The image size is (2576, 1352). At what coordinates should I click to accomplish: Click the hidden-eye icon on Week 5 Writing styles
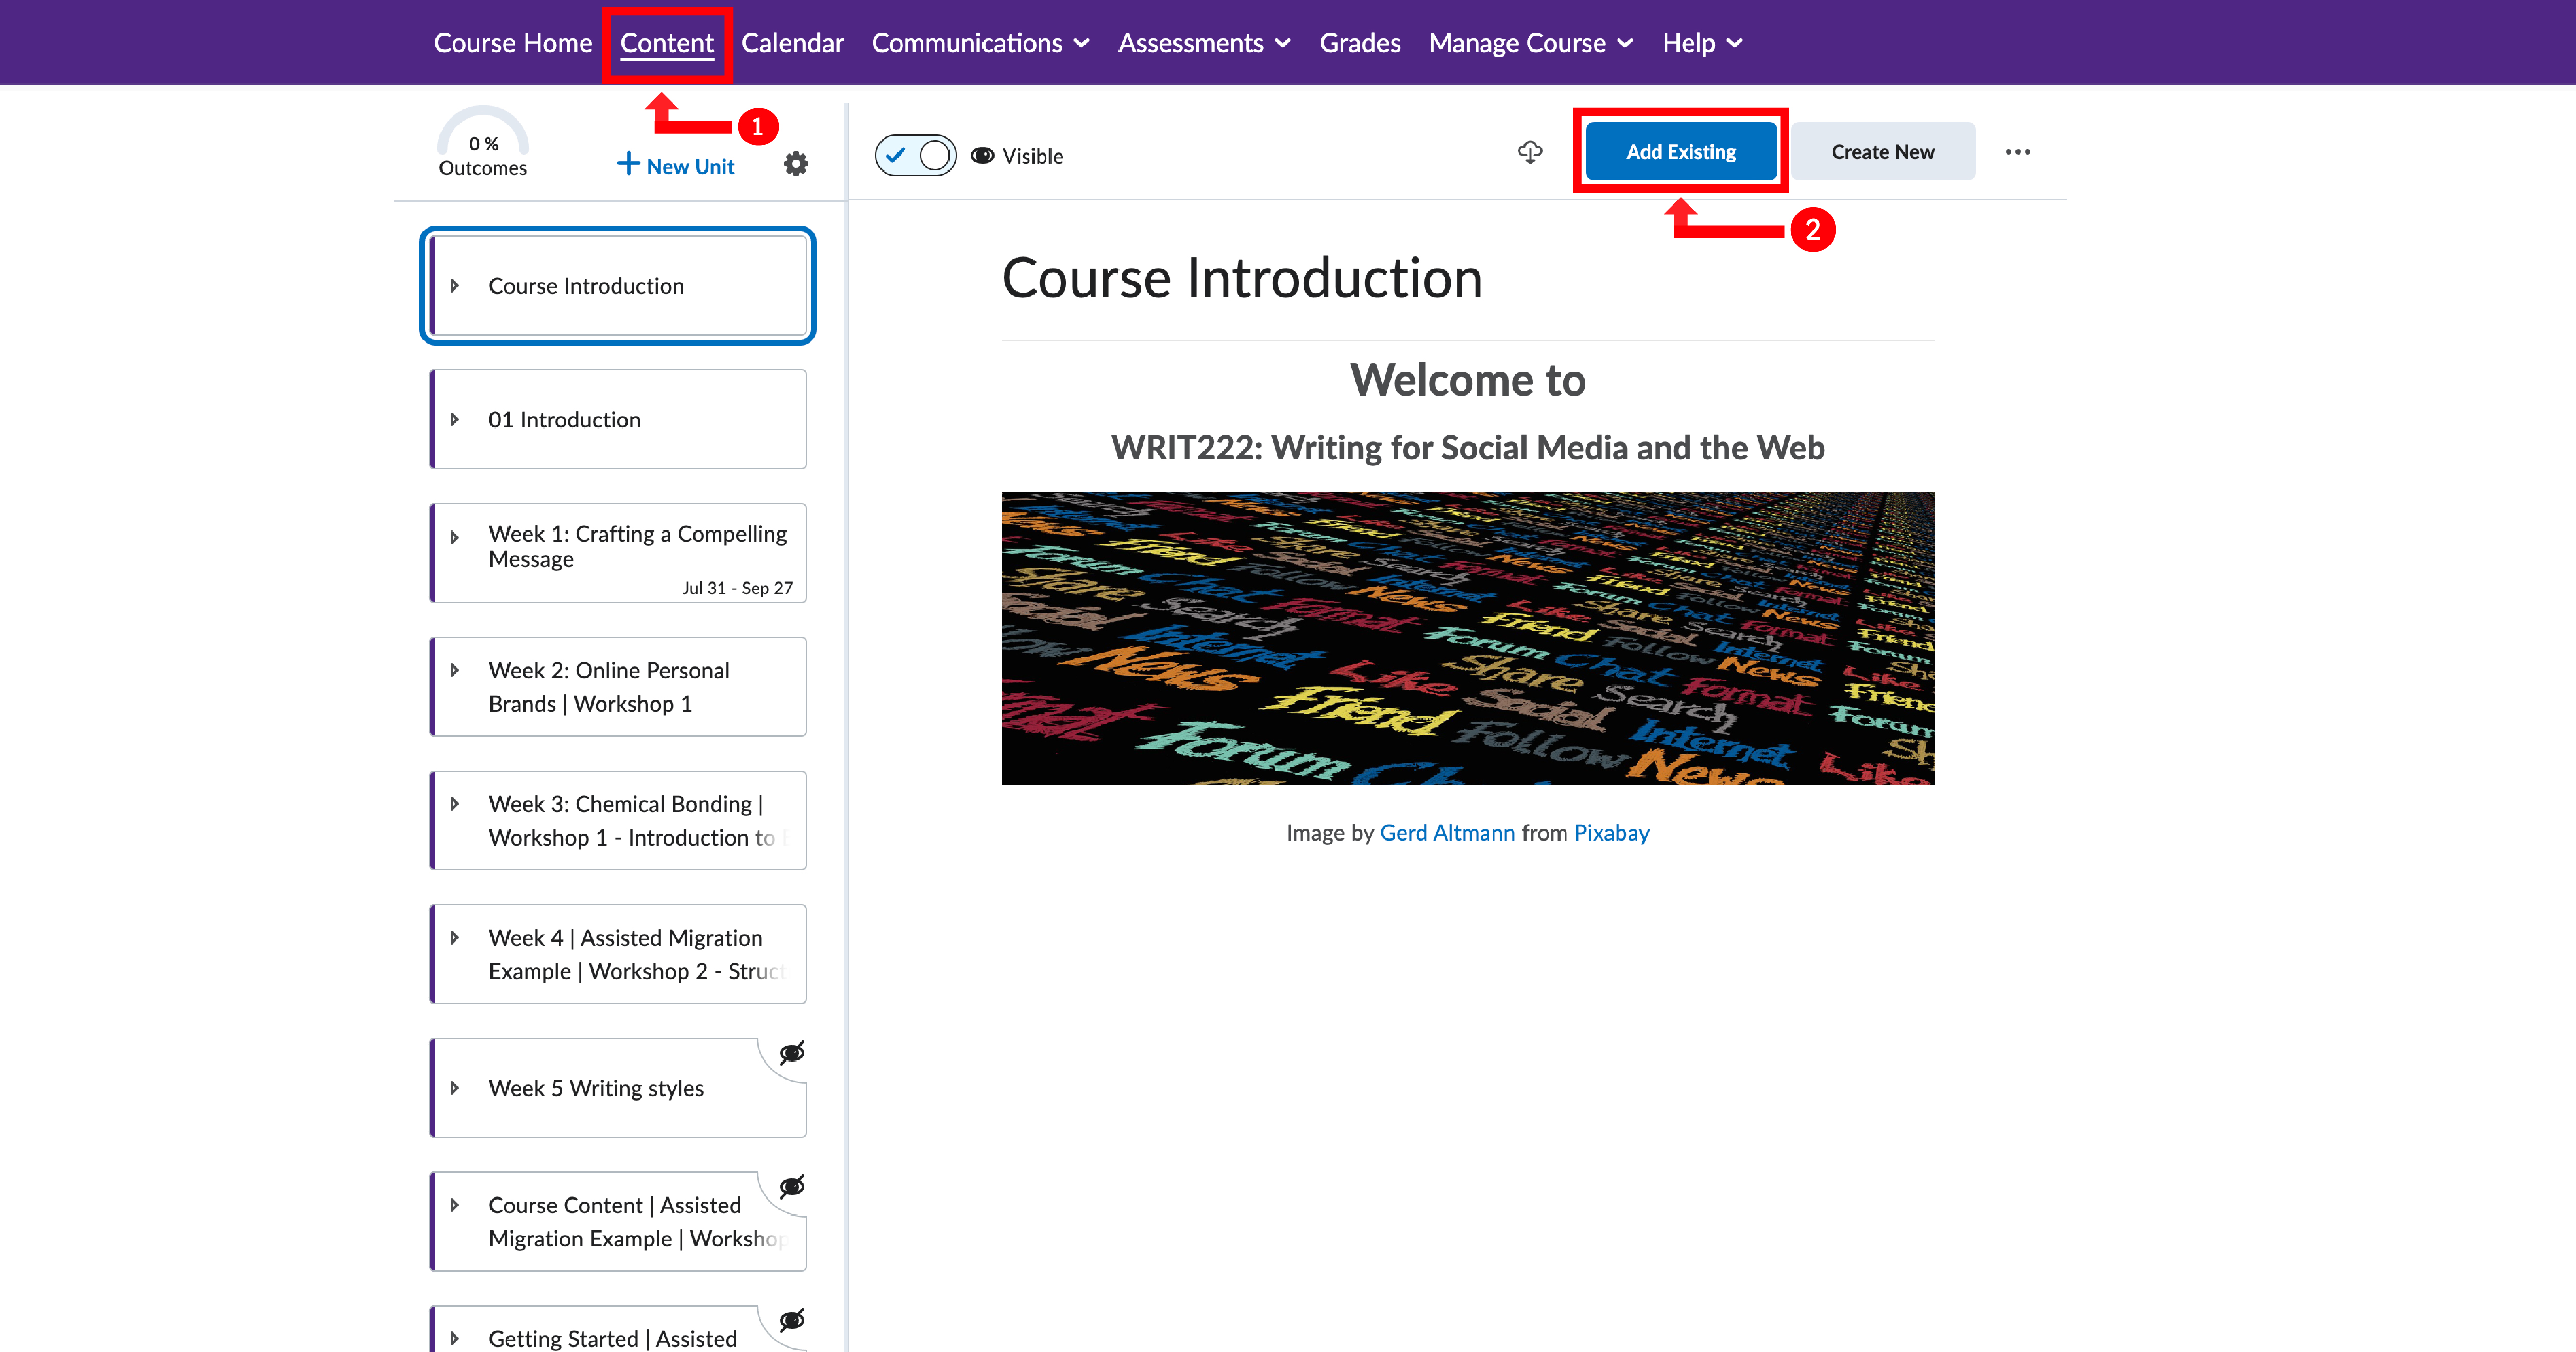[x=791, y=1052]
